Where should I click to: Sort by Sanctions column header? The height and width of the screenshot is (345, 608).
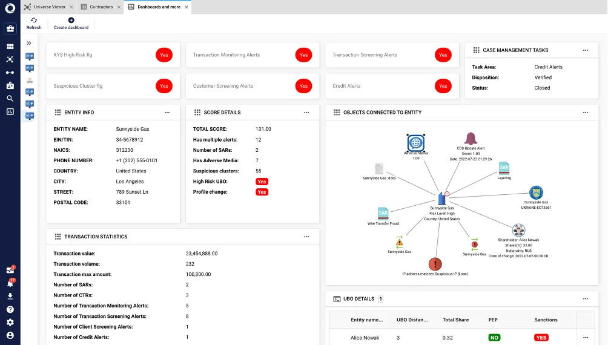(x=546, y=320)
